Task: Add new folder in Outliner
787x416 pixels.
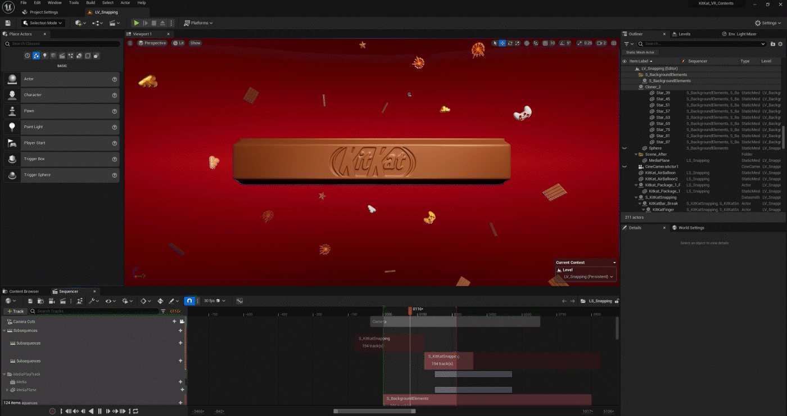Action: (773, 44)
